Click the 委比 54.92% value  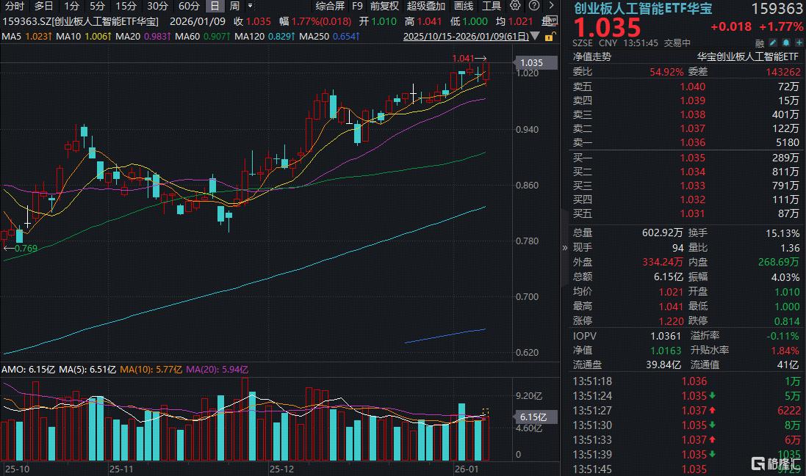[666, 72]
